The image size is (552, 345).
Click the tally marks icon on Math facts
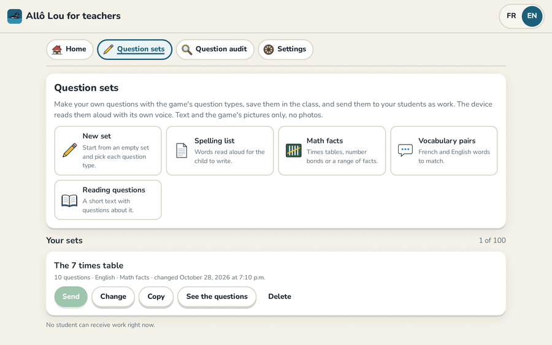pyautogui.click(x=294, y=151)
